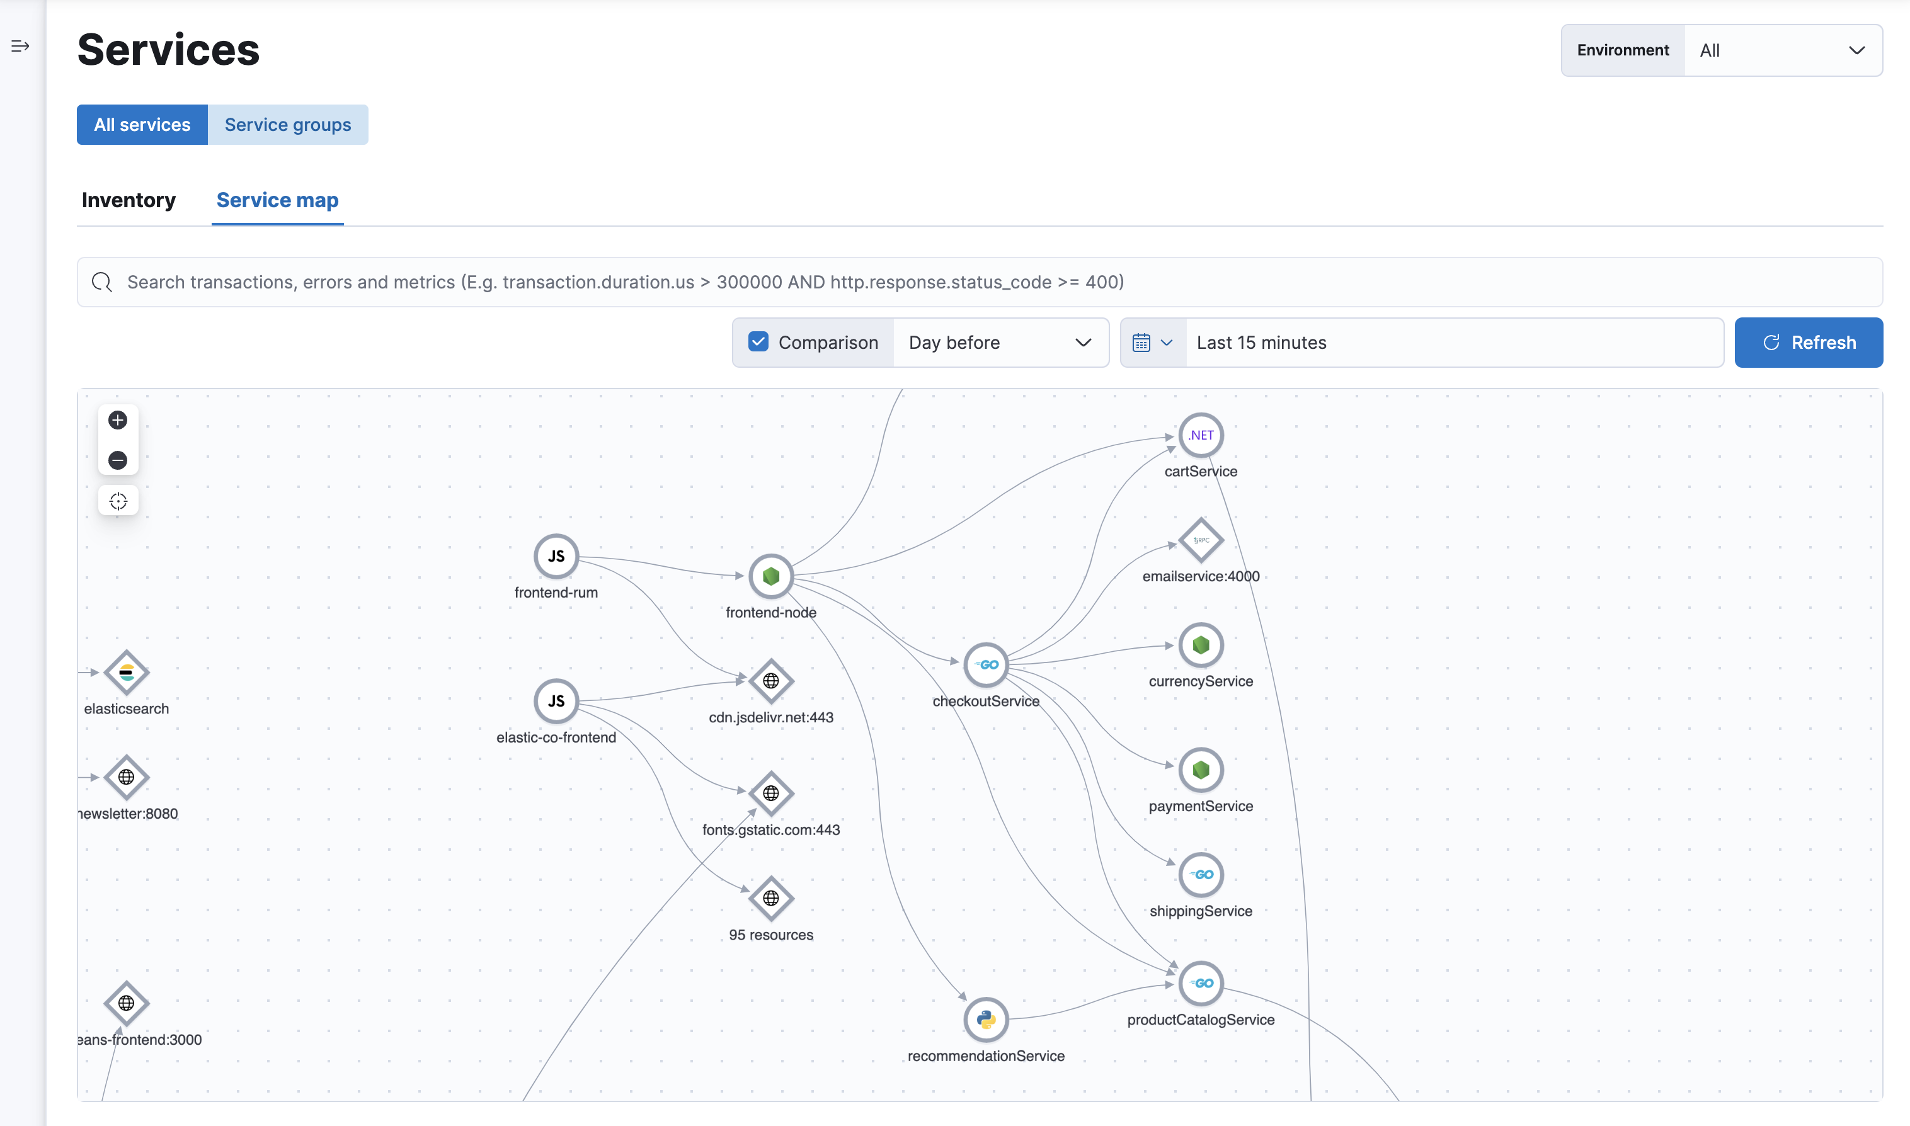The width and height of the screenshot is (1910, 1126).
Task: Switch to the Inventory tab
Action: [127, 200]
